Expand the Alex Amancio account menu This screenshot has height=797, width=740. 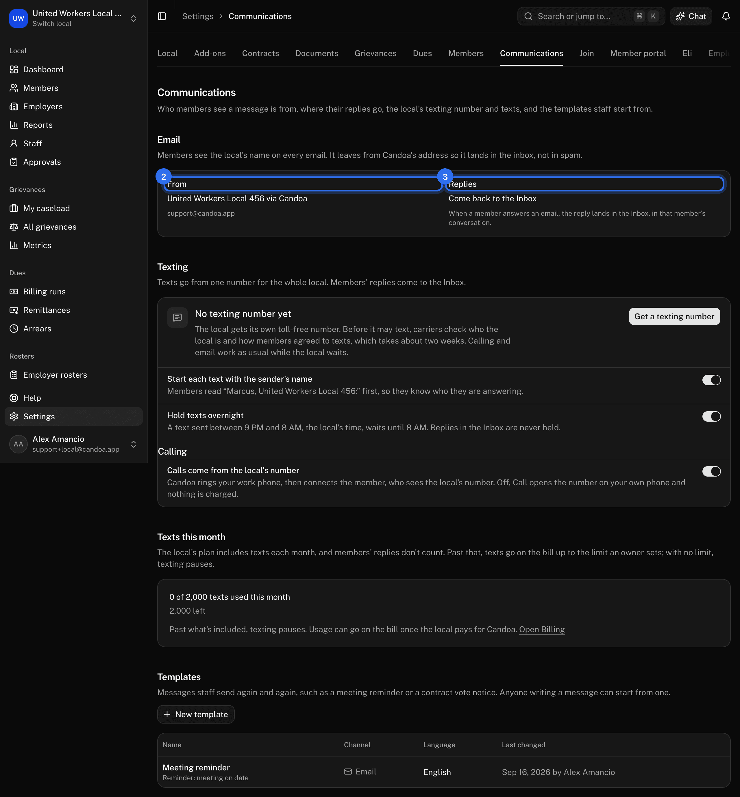tap(134, 444)
